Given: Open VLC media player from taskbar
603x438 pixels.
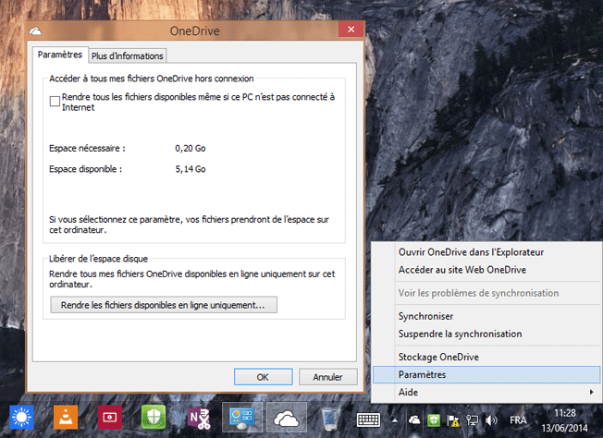Looking at the screenshot, I should pyautogui.click(x=66, y=418).
